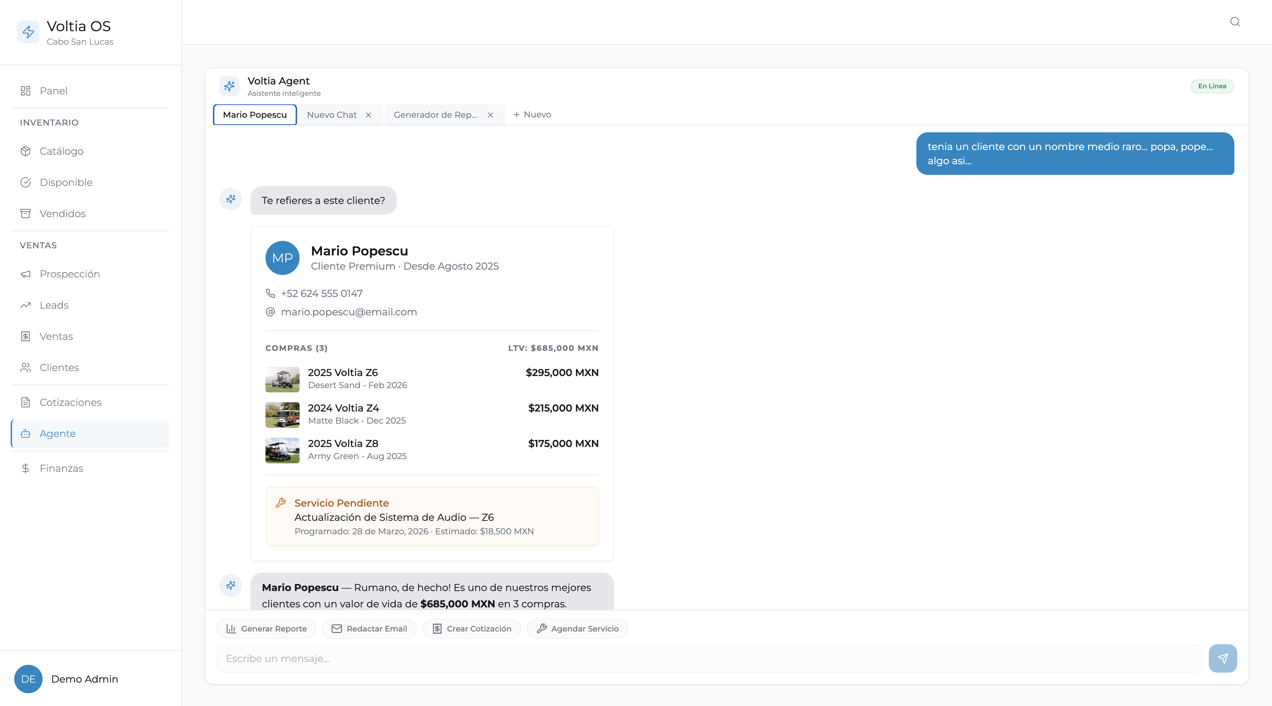1272x706 pixels.
Task: Close the Nuevo Chat tab
Action: [368, 115]
